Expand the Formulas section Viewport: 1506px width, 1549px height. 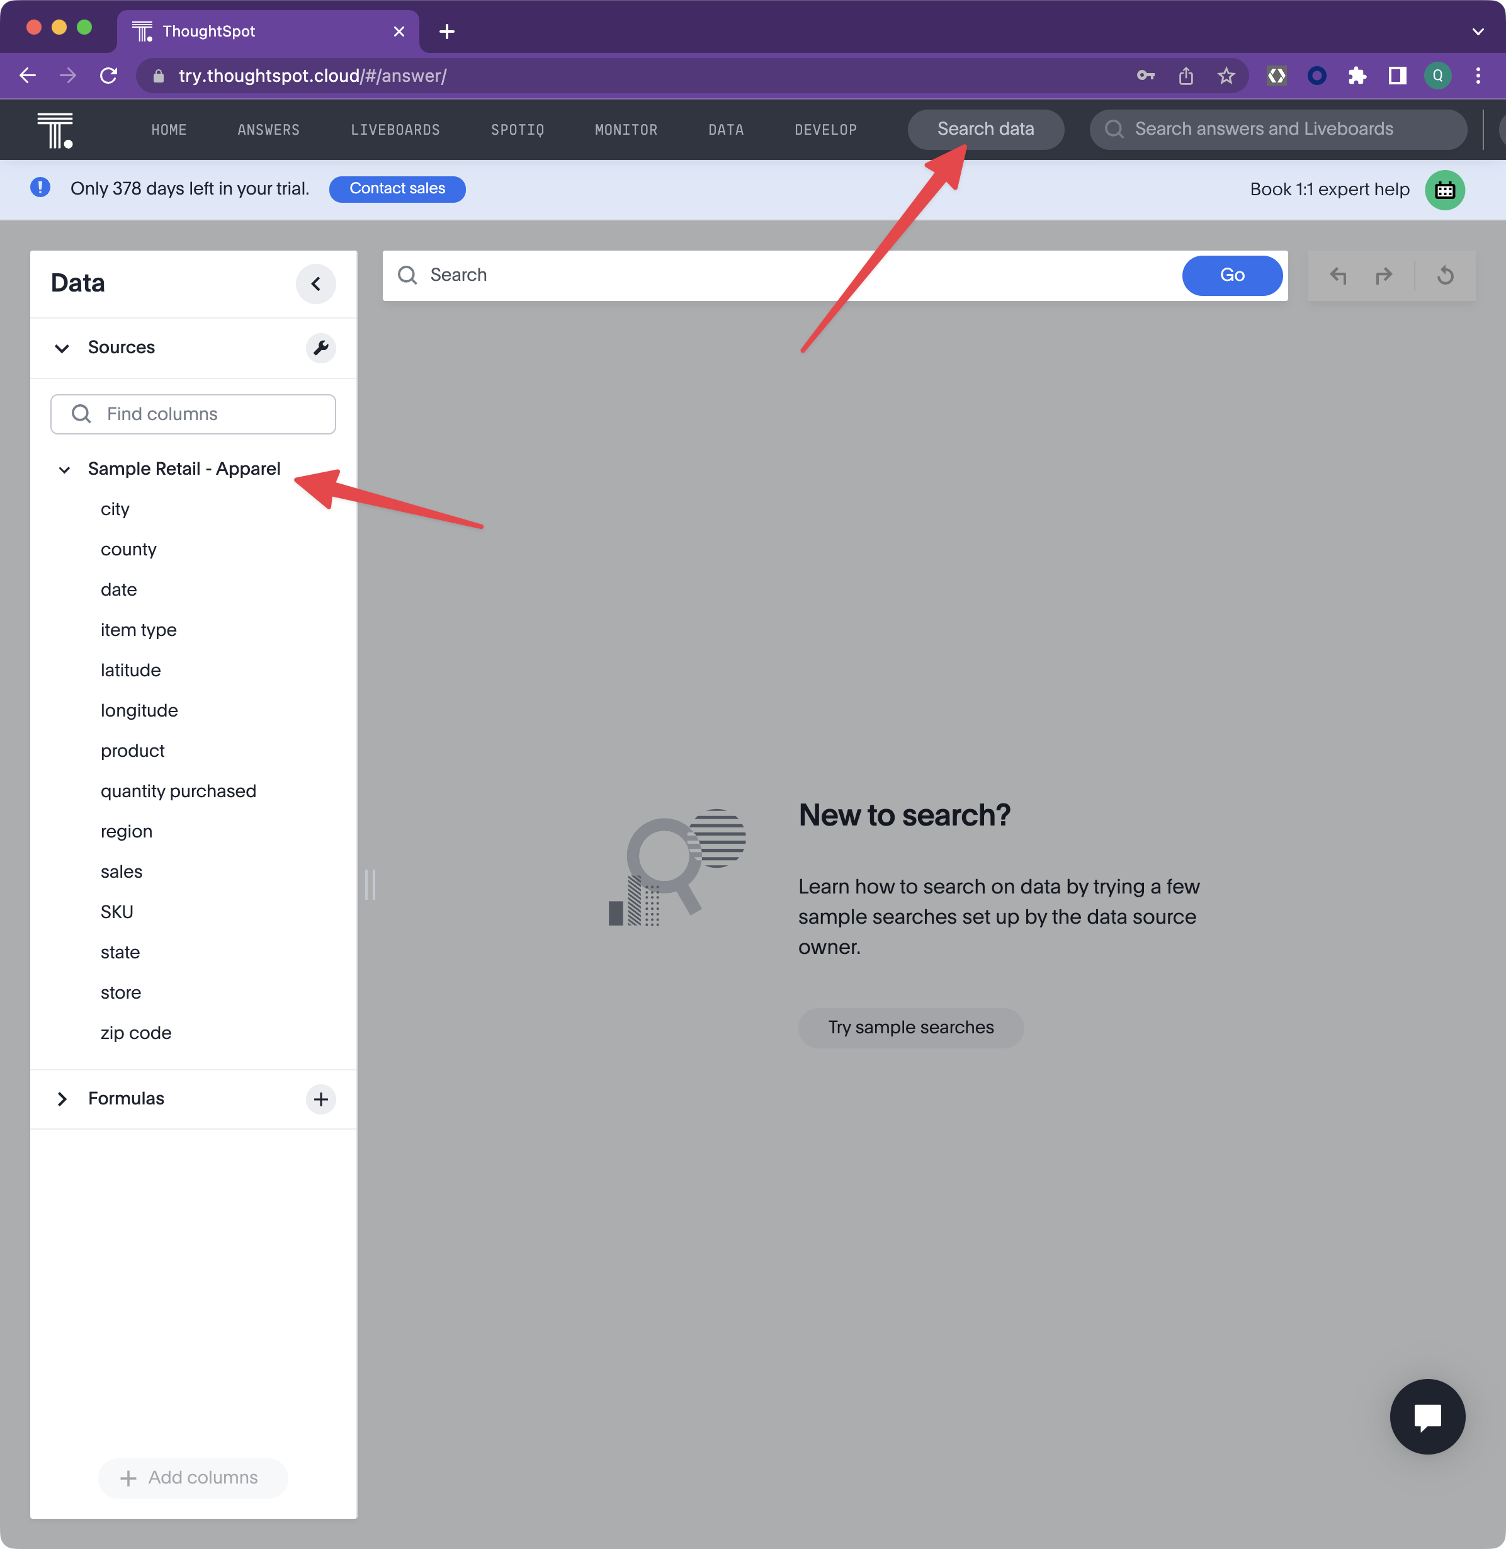pos(62,1099)
